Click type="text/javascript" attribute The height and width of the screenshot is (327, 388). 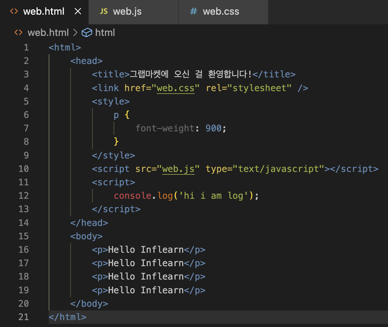265,169
